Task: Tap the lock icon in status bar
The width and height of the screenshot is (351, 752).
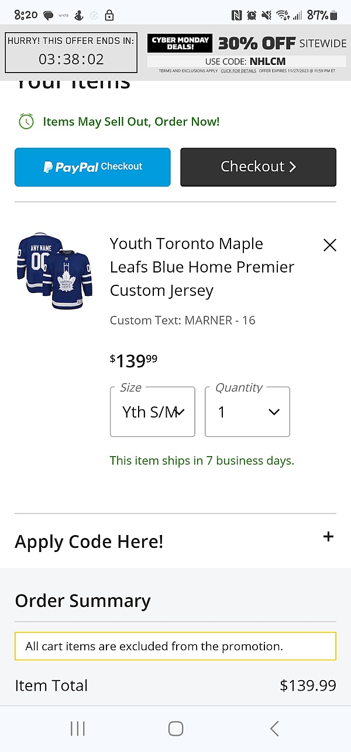Action: tap(109, 16)
